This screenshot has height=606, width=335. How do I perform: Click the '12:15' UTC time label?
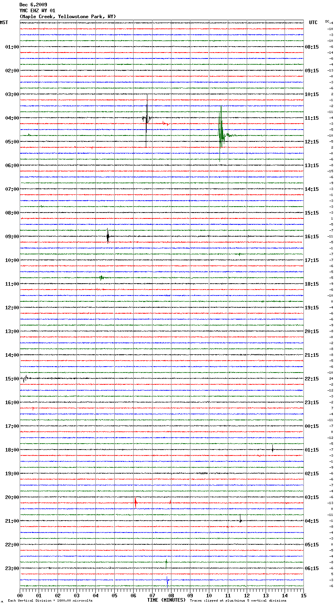pos(312,142)
